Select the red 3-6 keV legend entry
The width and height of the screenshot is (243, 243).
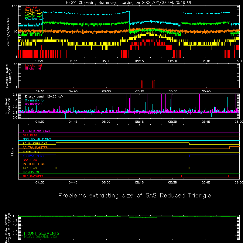[31, 7]
